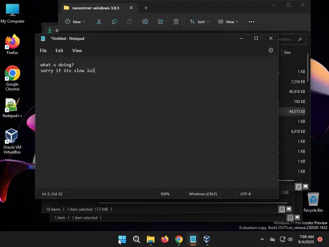The height and width of the screenshot is (247, 329).
Task: Open the clock and date 7:00 AM
Action: pos(306,239)
